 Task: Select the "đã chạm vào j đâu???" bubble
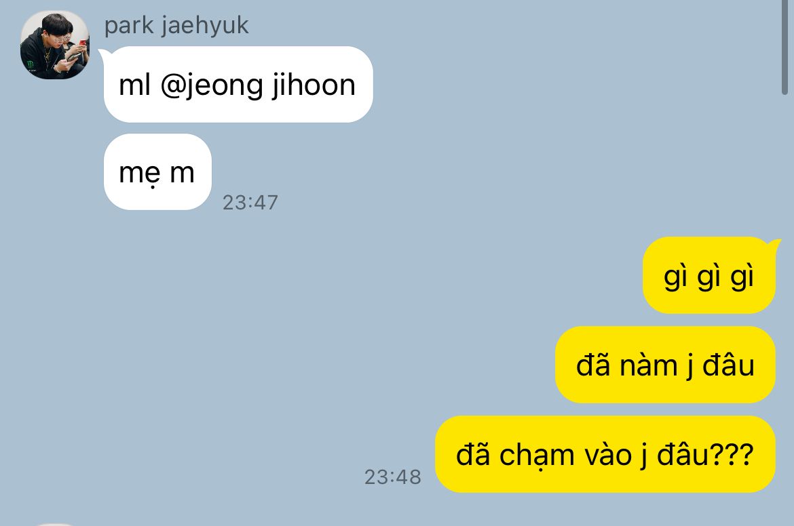tap(605, 454)
